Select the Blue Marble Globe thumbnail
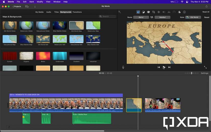Viewport: 211px width, 132px height. point(60,25)
